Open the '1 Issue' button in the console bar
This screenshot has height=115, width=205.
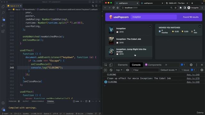pos(188,70)
